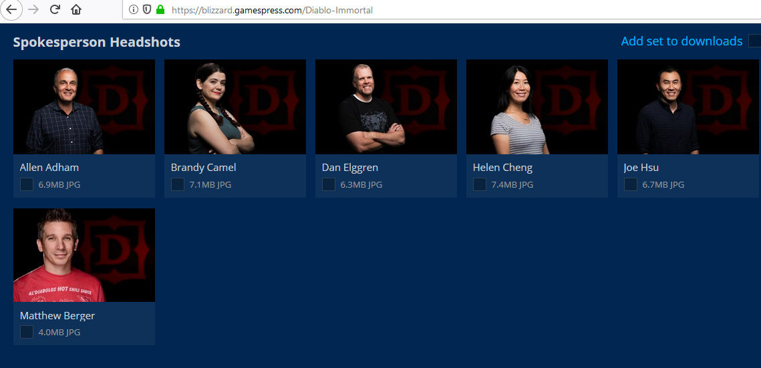Click the Add set to downloads link
Image resolution: width=761 pixels, height=368 pixels.
coord(681,41)
